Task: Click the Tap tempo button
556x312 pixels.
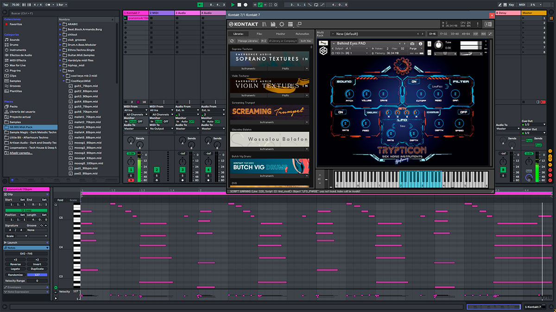Action: (x=5, y=5)
